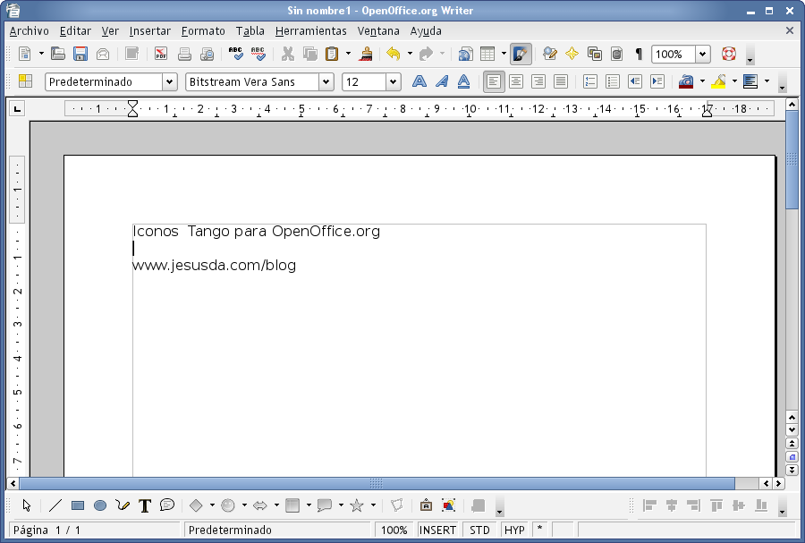Open the Editar menu

tap(75, 30)
